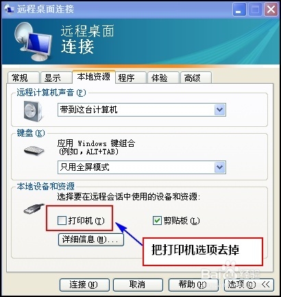Switch to the 常规 tab
This screenshot has height=297, width=281.
click(23, 78)
